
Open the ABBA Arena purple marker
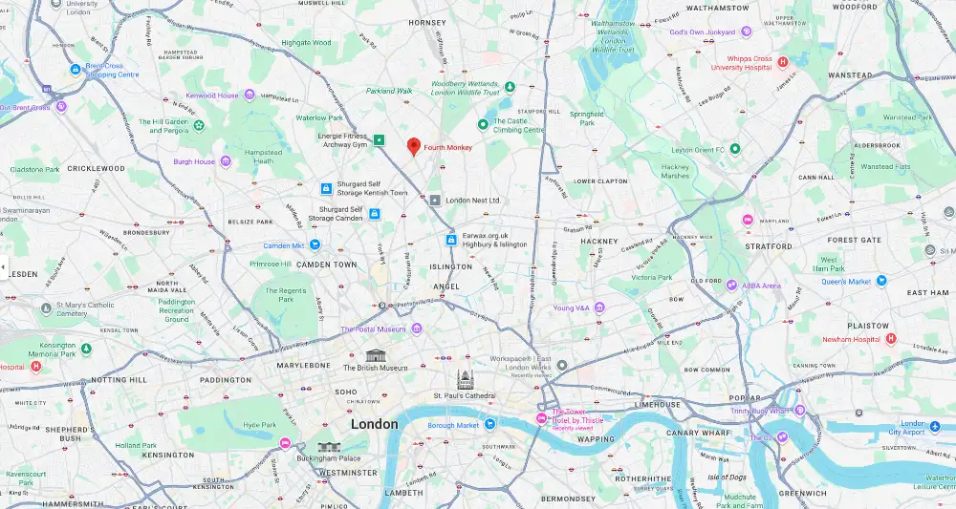coord(731,285)
